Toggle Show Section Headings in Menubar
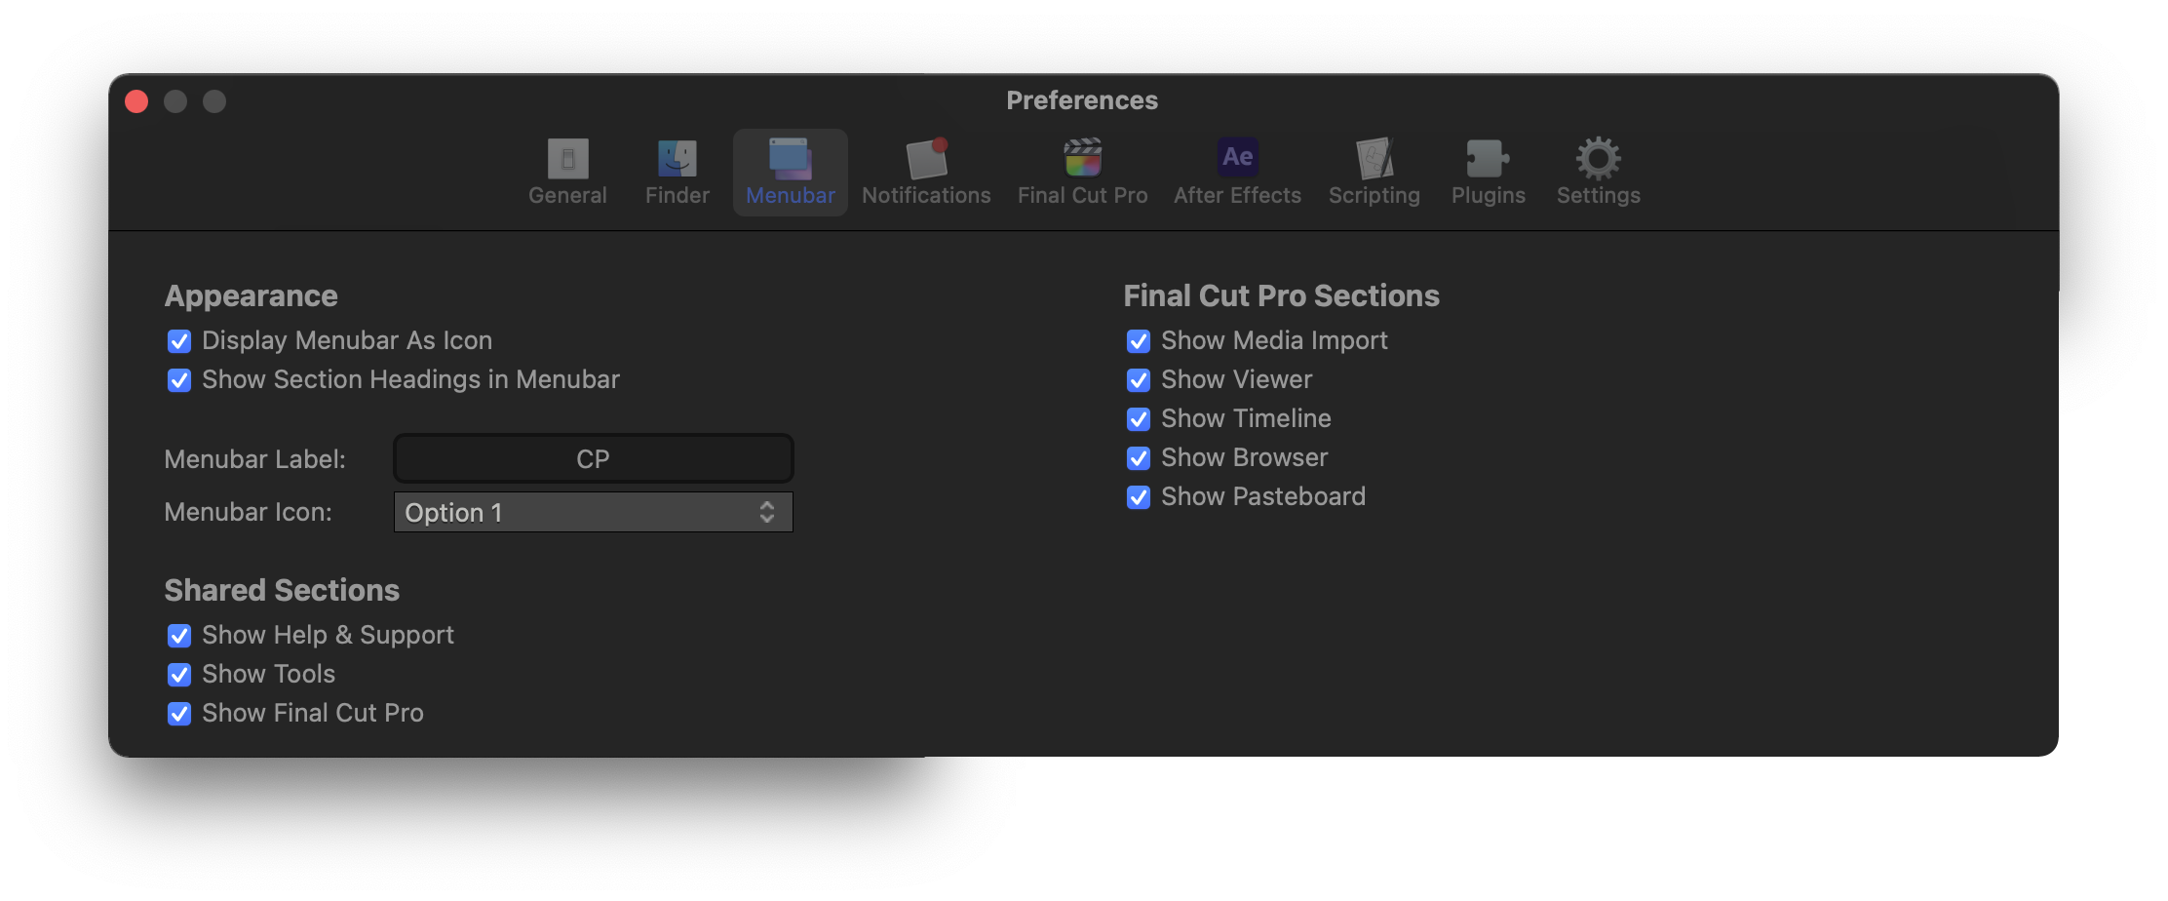The image size is (2168, 901). tap(179, 380)
